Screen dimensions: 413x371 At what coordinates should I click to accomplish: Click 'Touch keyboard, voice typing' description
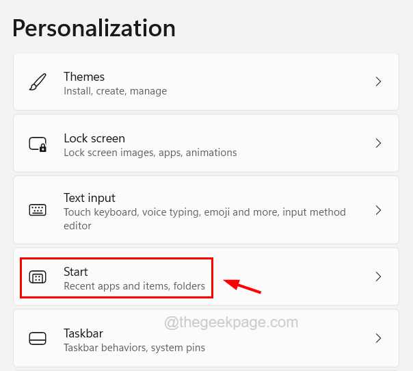click(204, 219)
